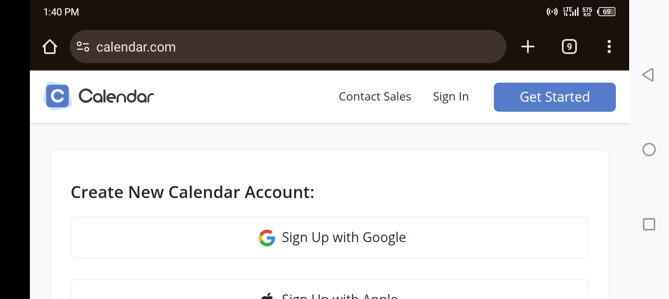Tap the battery indicator in status bar
Viewport: 669px width, 299px height.
tap(606, 12)
